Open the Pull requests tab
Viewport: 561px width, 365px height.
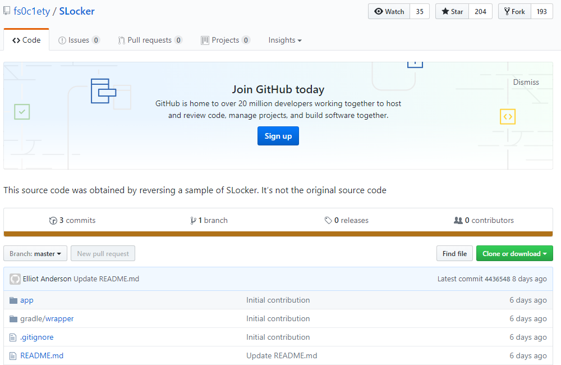tap(150, 40)
